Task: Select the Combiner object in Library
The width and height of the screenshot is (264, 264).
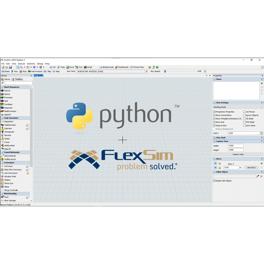Action: click(7, 104)
